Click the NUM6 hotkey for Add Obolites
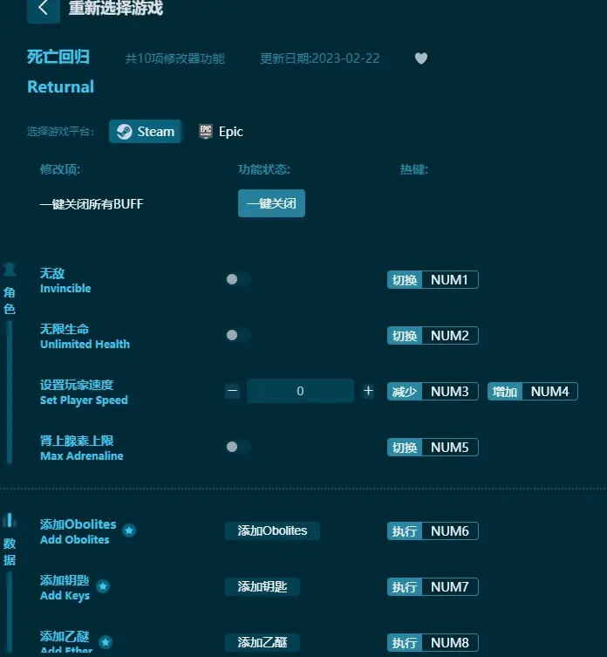The image size is (607, 657). 433,530
